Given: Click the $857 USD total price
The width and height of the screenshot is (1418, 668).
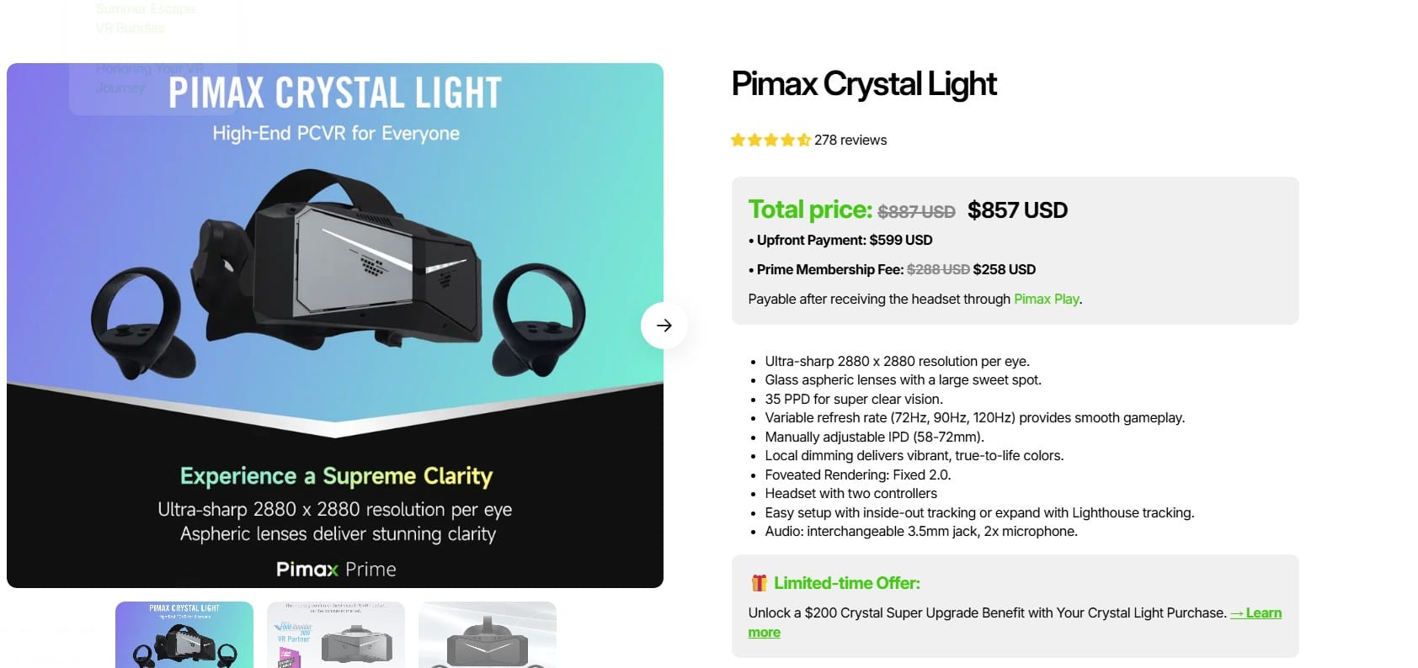Looking at the screenshot, I should click(1017, 210).
